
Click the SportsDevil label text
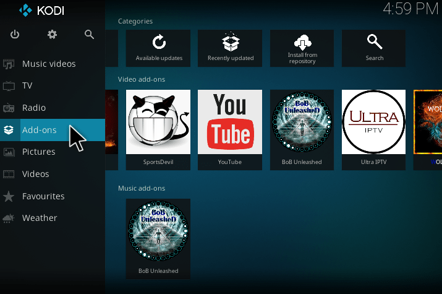(x=158, y=162)
